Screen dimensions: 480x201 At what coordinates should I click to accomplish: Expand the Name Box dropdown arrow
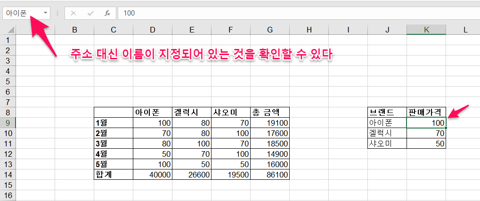(45, 13)
